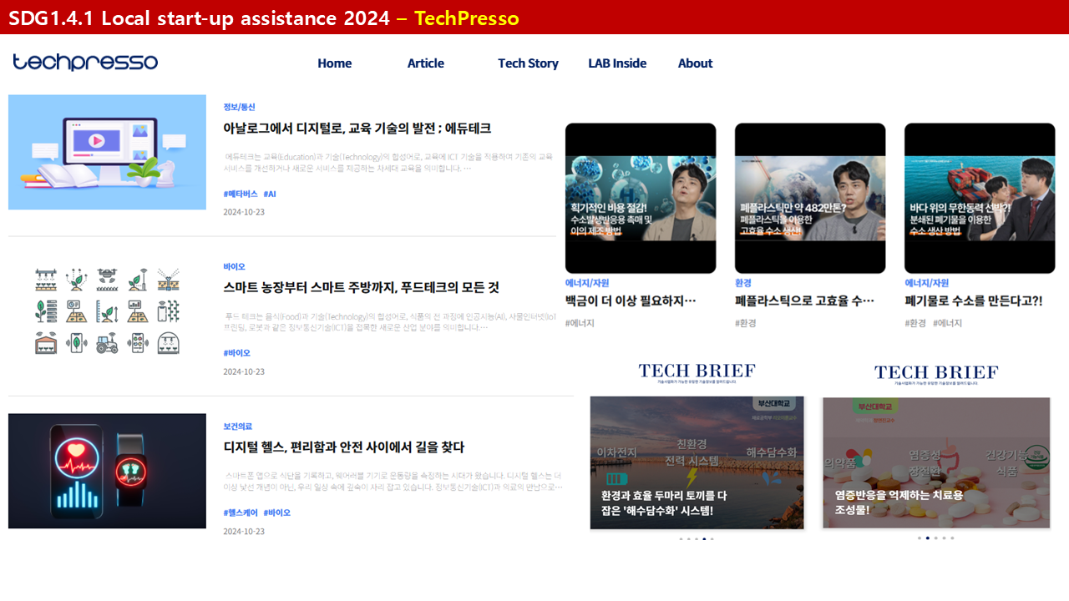The width and height of the screenshot is (1069, 601).
Task: Play the ship waste hydrogen video thumbnail
Action: pyautogui.click(x=980, y=198)
